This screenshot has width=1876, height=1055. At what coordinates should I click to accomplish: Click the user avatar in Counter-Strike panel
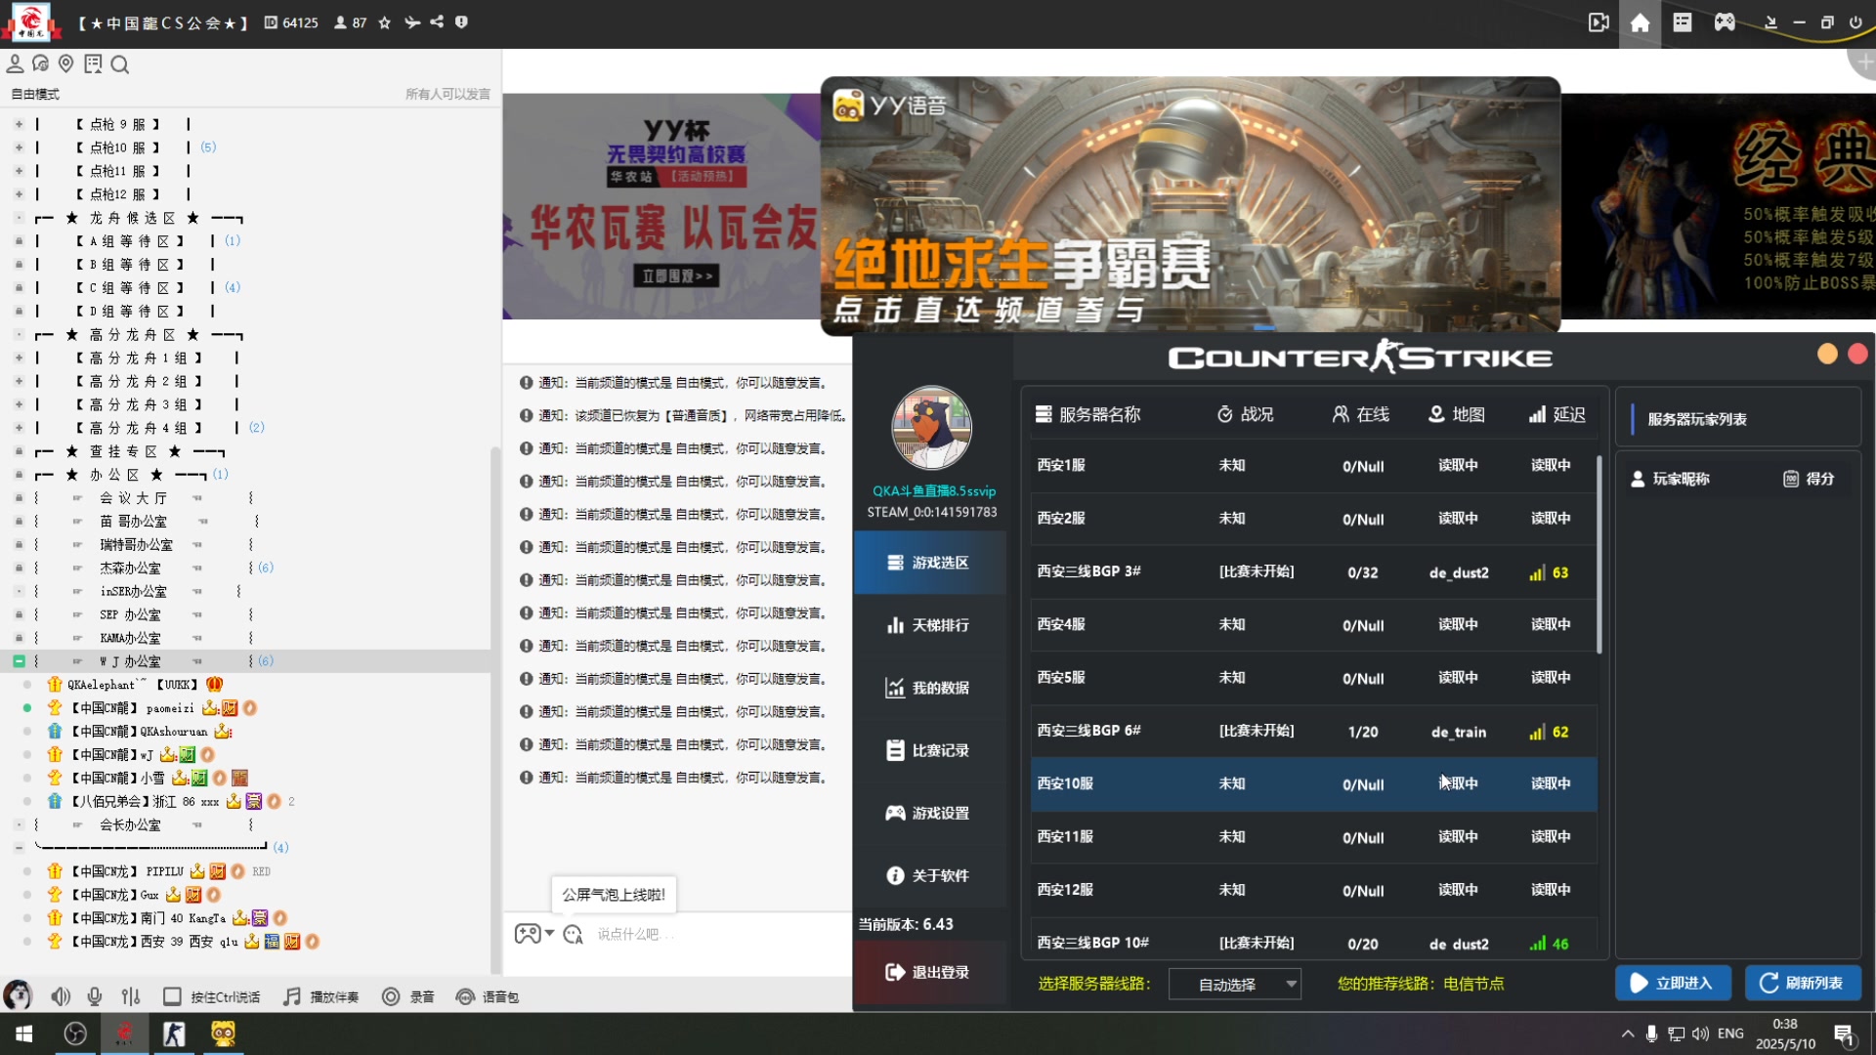tap(931, 428)
